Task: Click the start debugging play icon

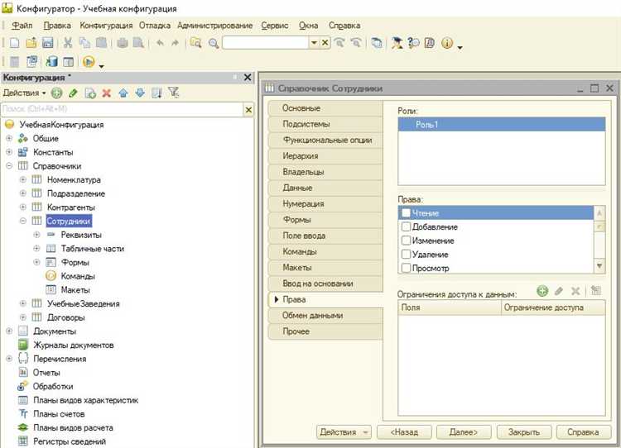Action: tap(88, 62)
